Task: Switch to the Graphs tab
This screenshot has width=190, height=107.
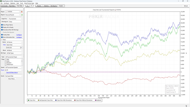Action: [61, 6]
